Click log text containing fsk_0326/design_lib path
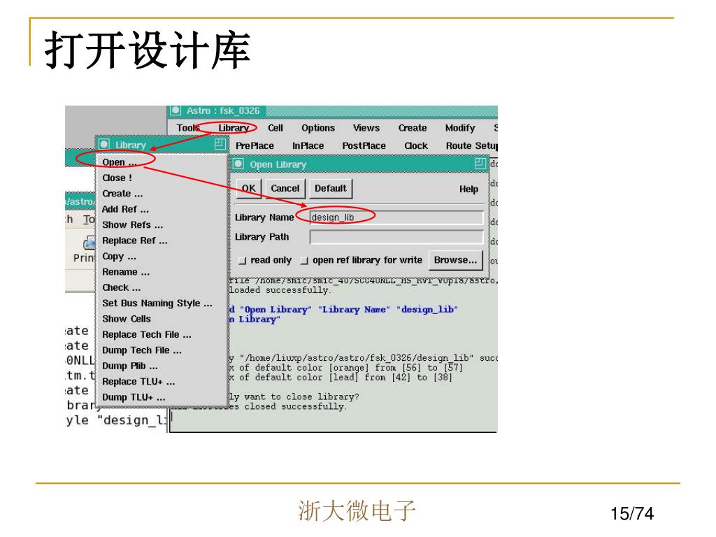 [x=363, y=357]
